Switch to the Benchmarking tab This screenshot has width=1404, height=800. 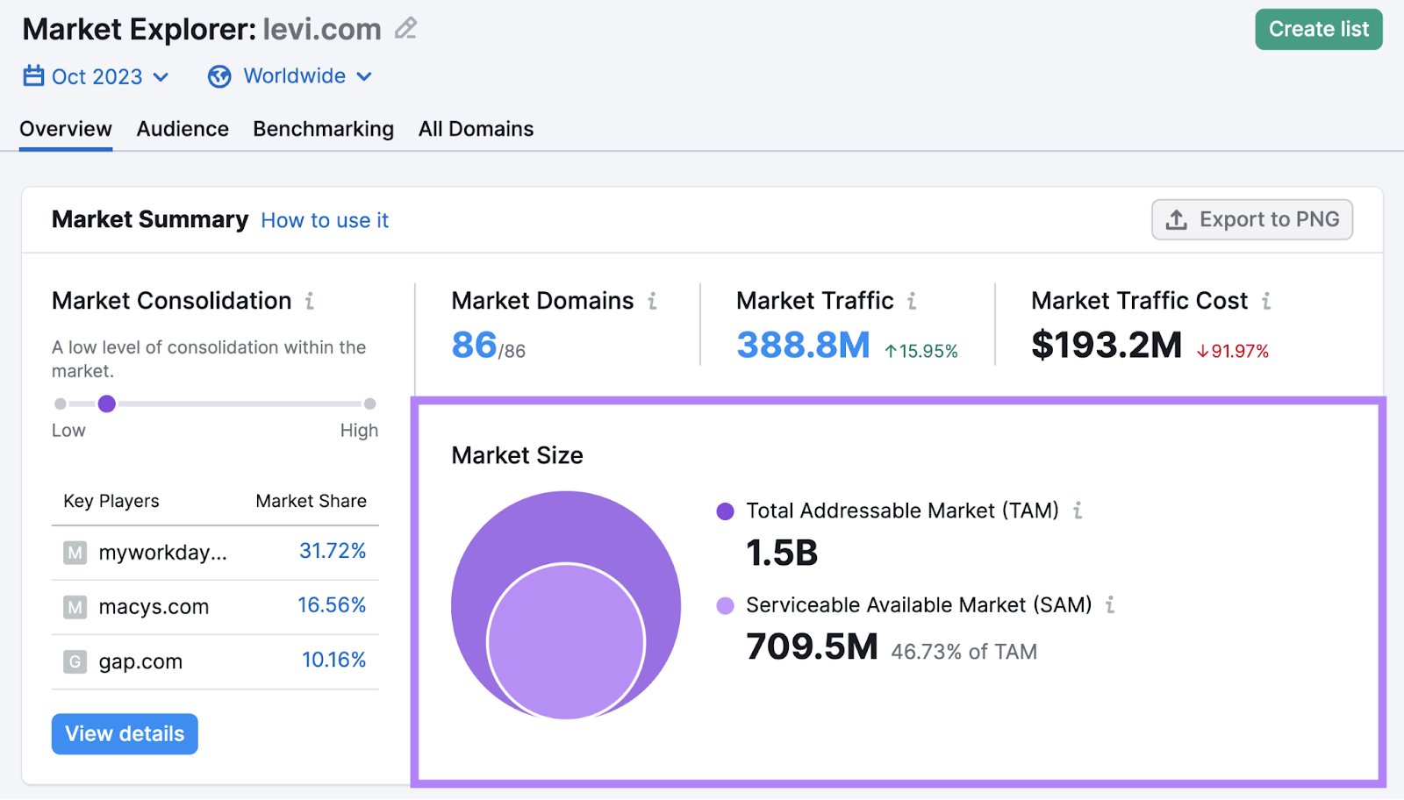(x=323, y=128)
